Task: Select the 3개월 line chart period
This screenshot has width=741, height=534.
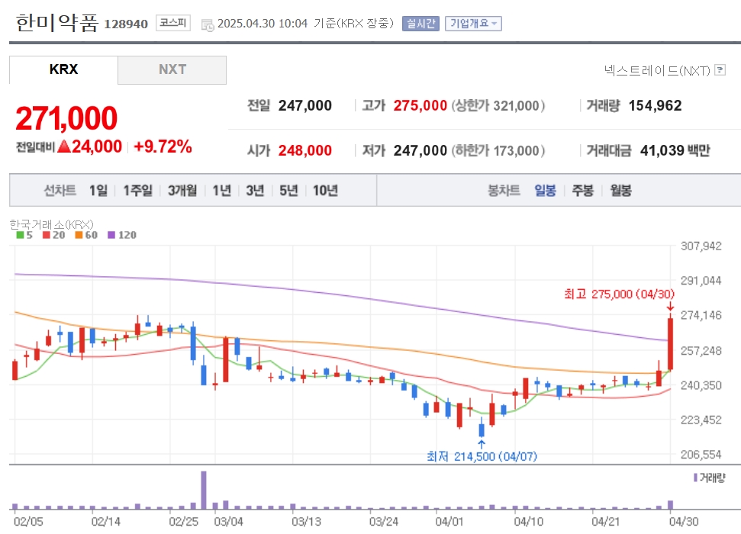Action: [182, 191]
